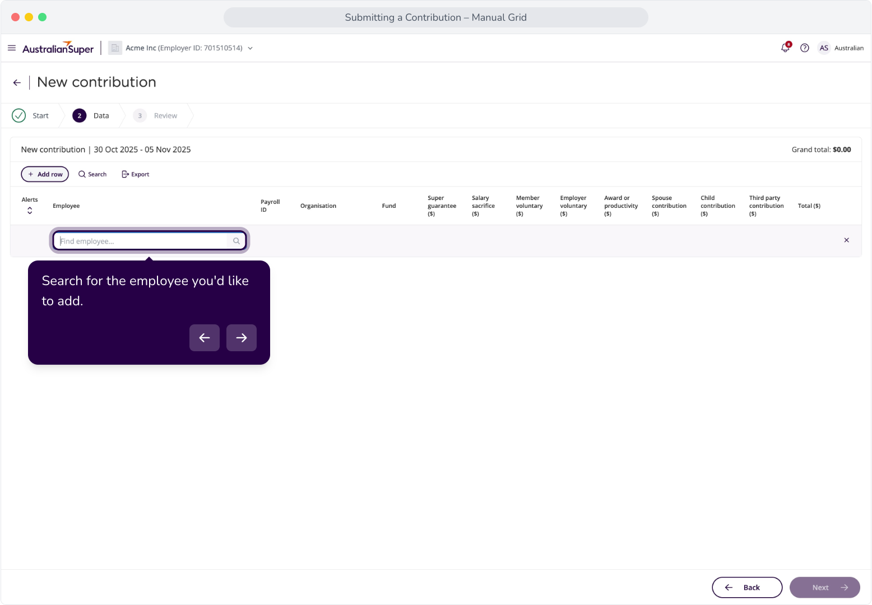The height and width of the screenshot is (605, 872).
Task: Open the hamburger navigation menu
Action: pos(12,48)
